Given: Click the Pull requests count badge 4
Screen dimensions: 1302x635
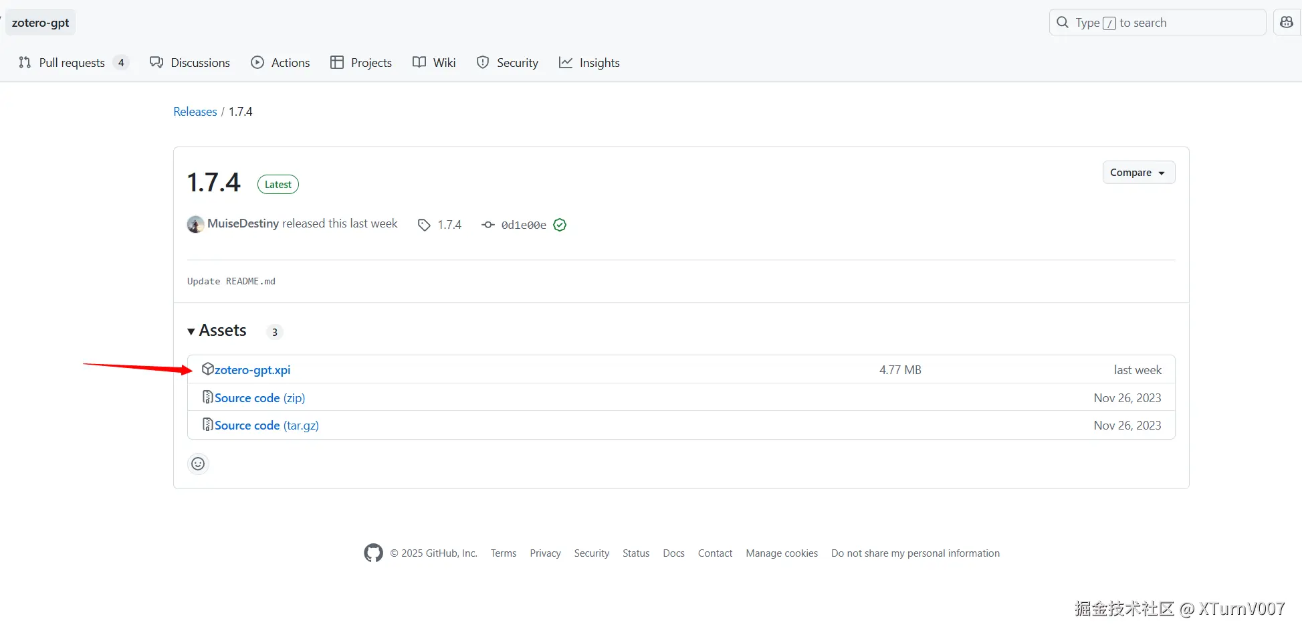Looking at the screenshot, I should click(121, 63).
